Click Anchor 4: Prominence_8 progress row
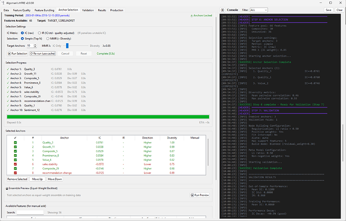Viewport: 346px width, 221px height. tap(46, 83)
